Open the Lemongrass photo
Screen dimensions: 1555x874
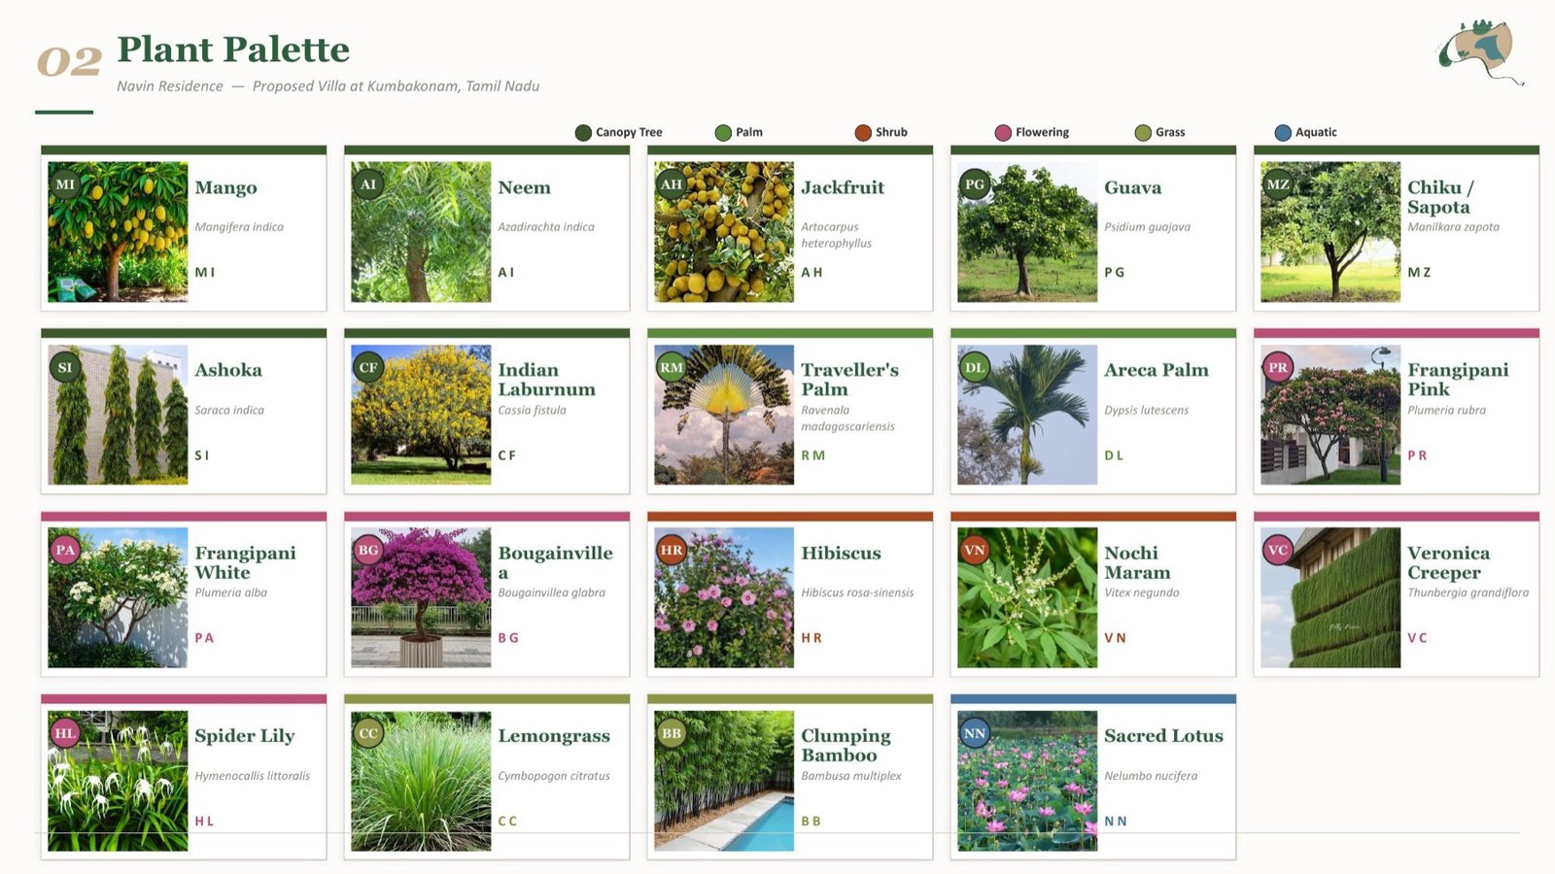pos(421,781)
